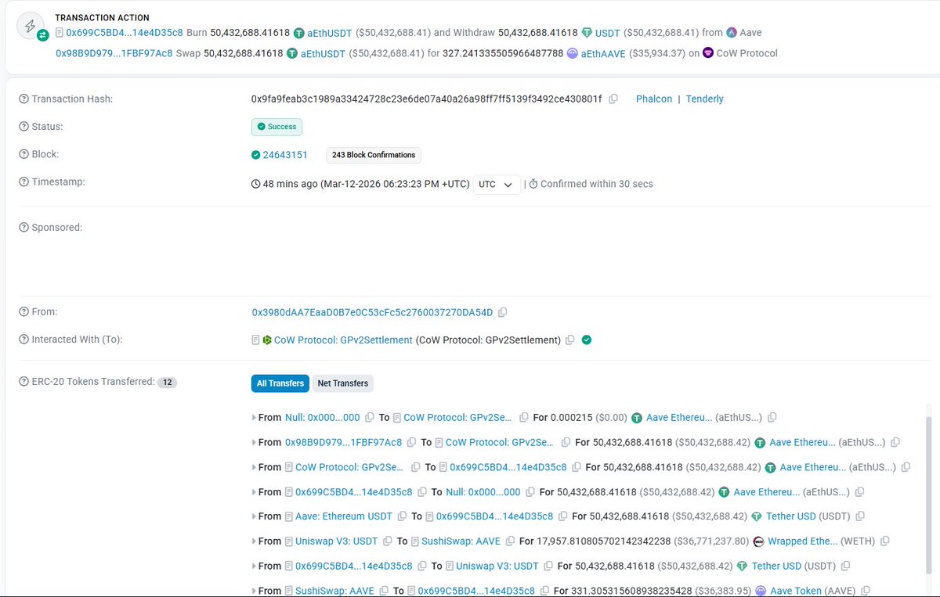940x597 pixels.
Task: Copy Wrapped Ether token address in WETH row
Action: (885, 541)
